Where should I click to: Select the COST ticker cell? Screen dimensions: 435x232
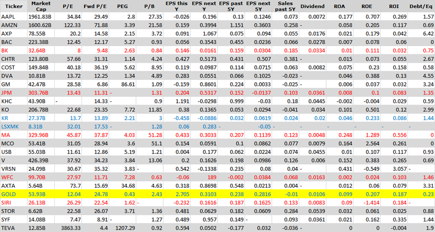point(14,67)
